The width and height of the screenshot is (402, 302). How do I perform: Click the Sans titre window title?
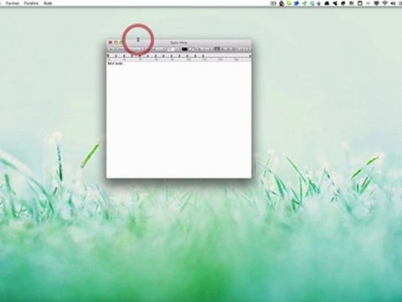tap(178, 43)
